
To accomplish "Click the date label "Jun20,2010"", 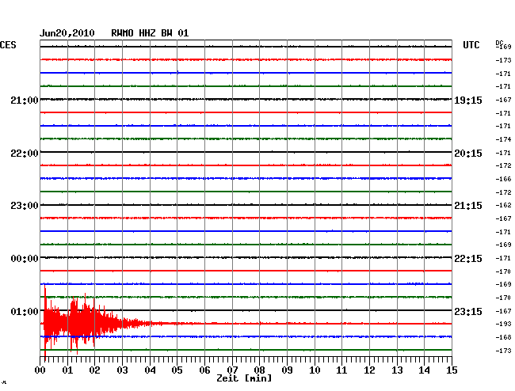I will tap(67, 33).
